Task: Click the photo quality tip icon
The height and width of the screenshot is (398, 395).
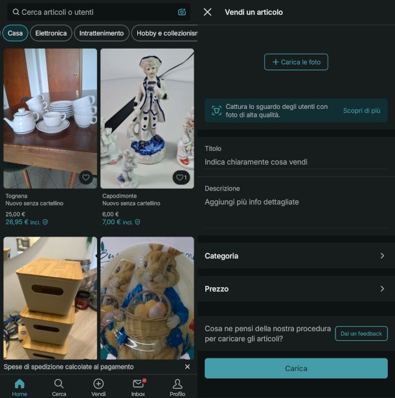Action: click(216, 111)
